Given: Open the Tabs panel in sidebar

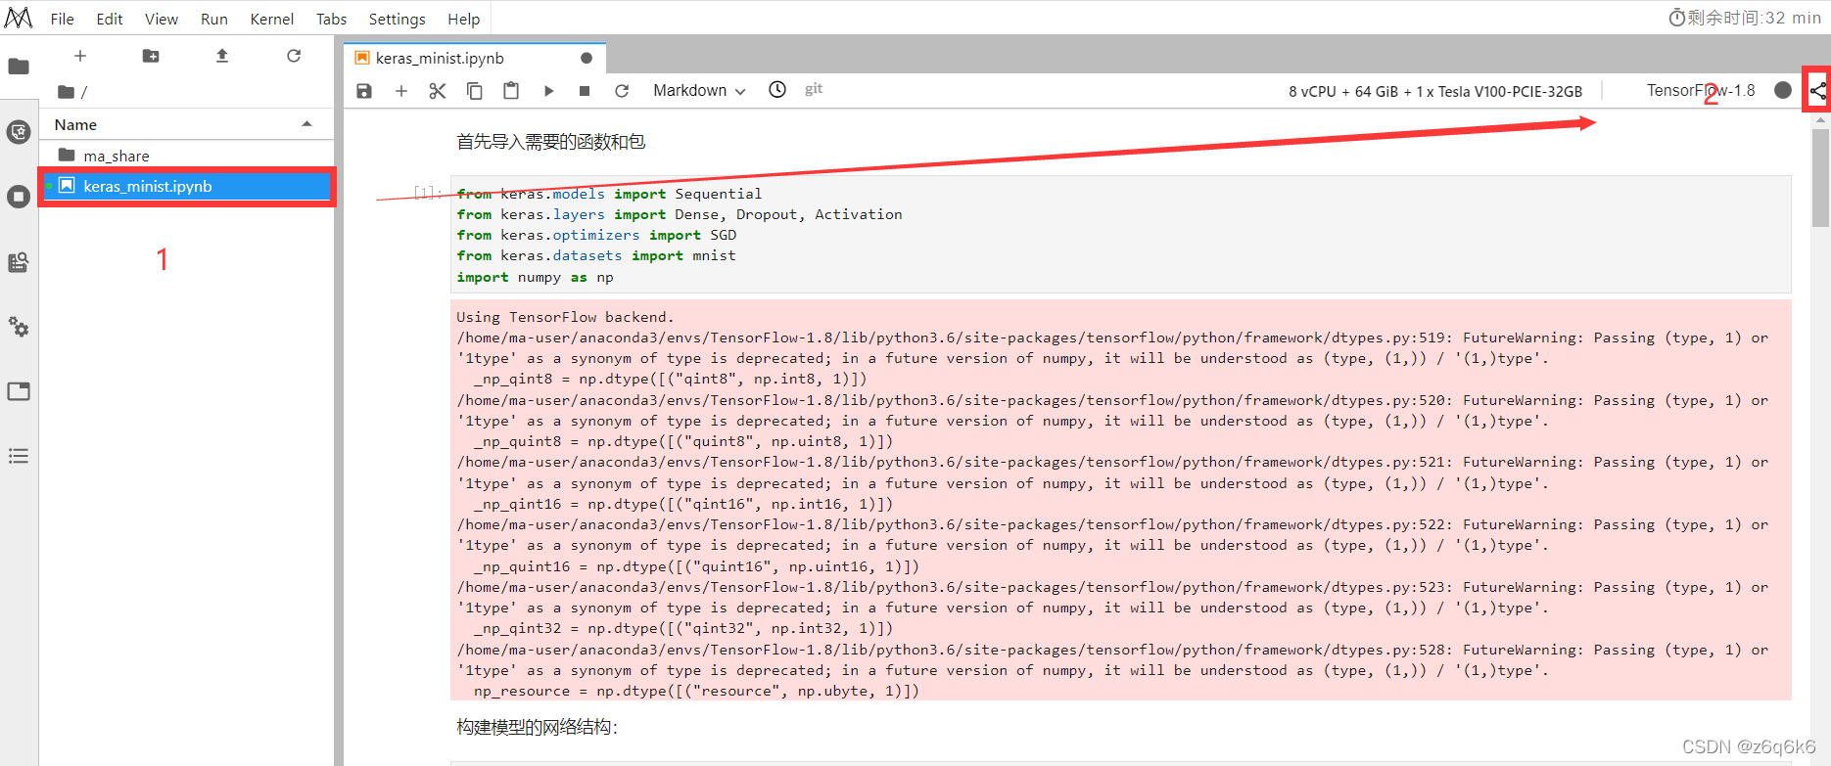Looking at the screenshot, I should coord(19,391).
